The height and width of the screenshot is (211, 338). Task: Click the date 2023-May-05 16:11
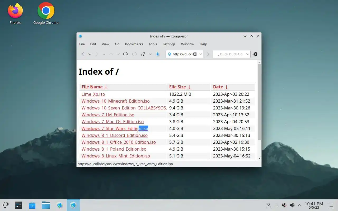click(x=232, y=128)
